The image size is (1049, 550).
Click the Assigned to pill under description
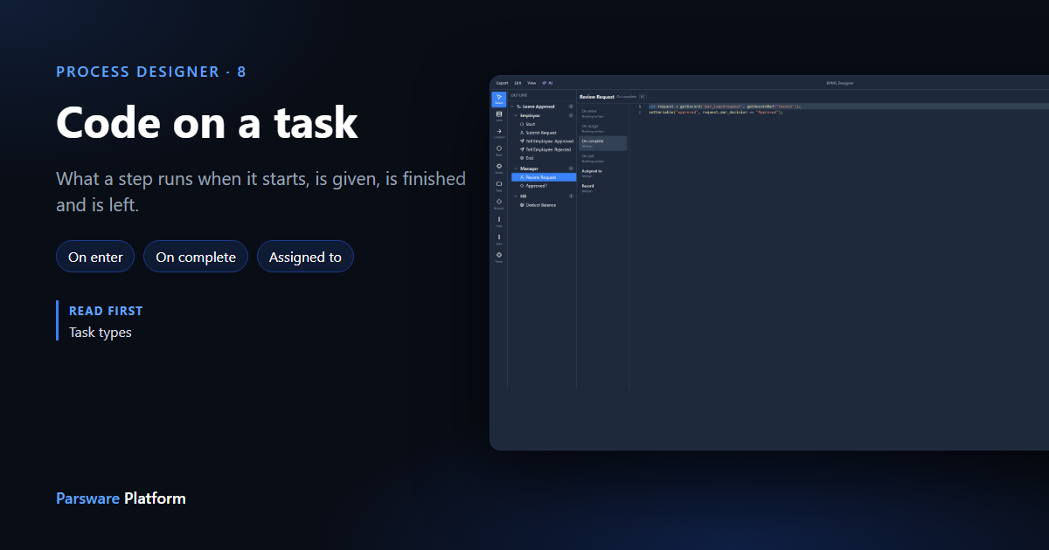(305, 257)
